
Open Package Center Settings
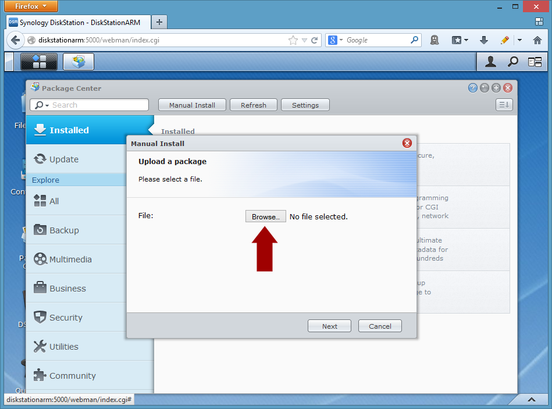[305, 105]
